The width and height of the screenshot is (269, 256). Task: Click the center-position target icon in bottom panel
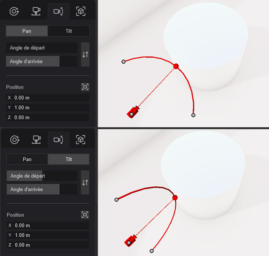click(85, 215)
